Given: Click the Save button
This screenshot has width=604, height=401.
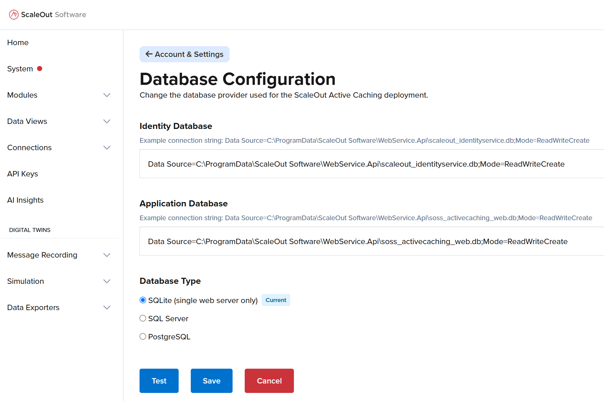Looking at the screenshot, I should 212,381.
